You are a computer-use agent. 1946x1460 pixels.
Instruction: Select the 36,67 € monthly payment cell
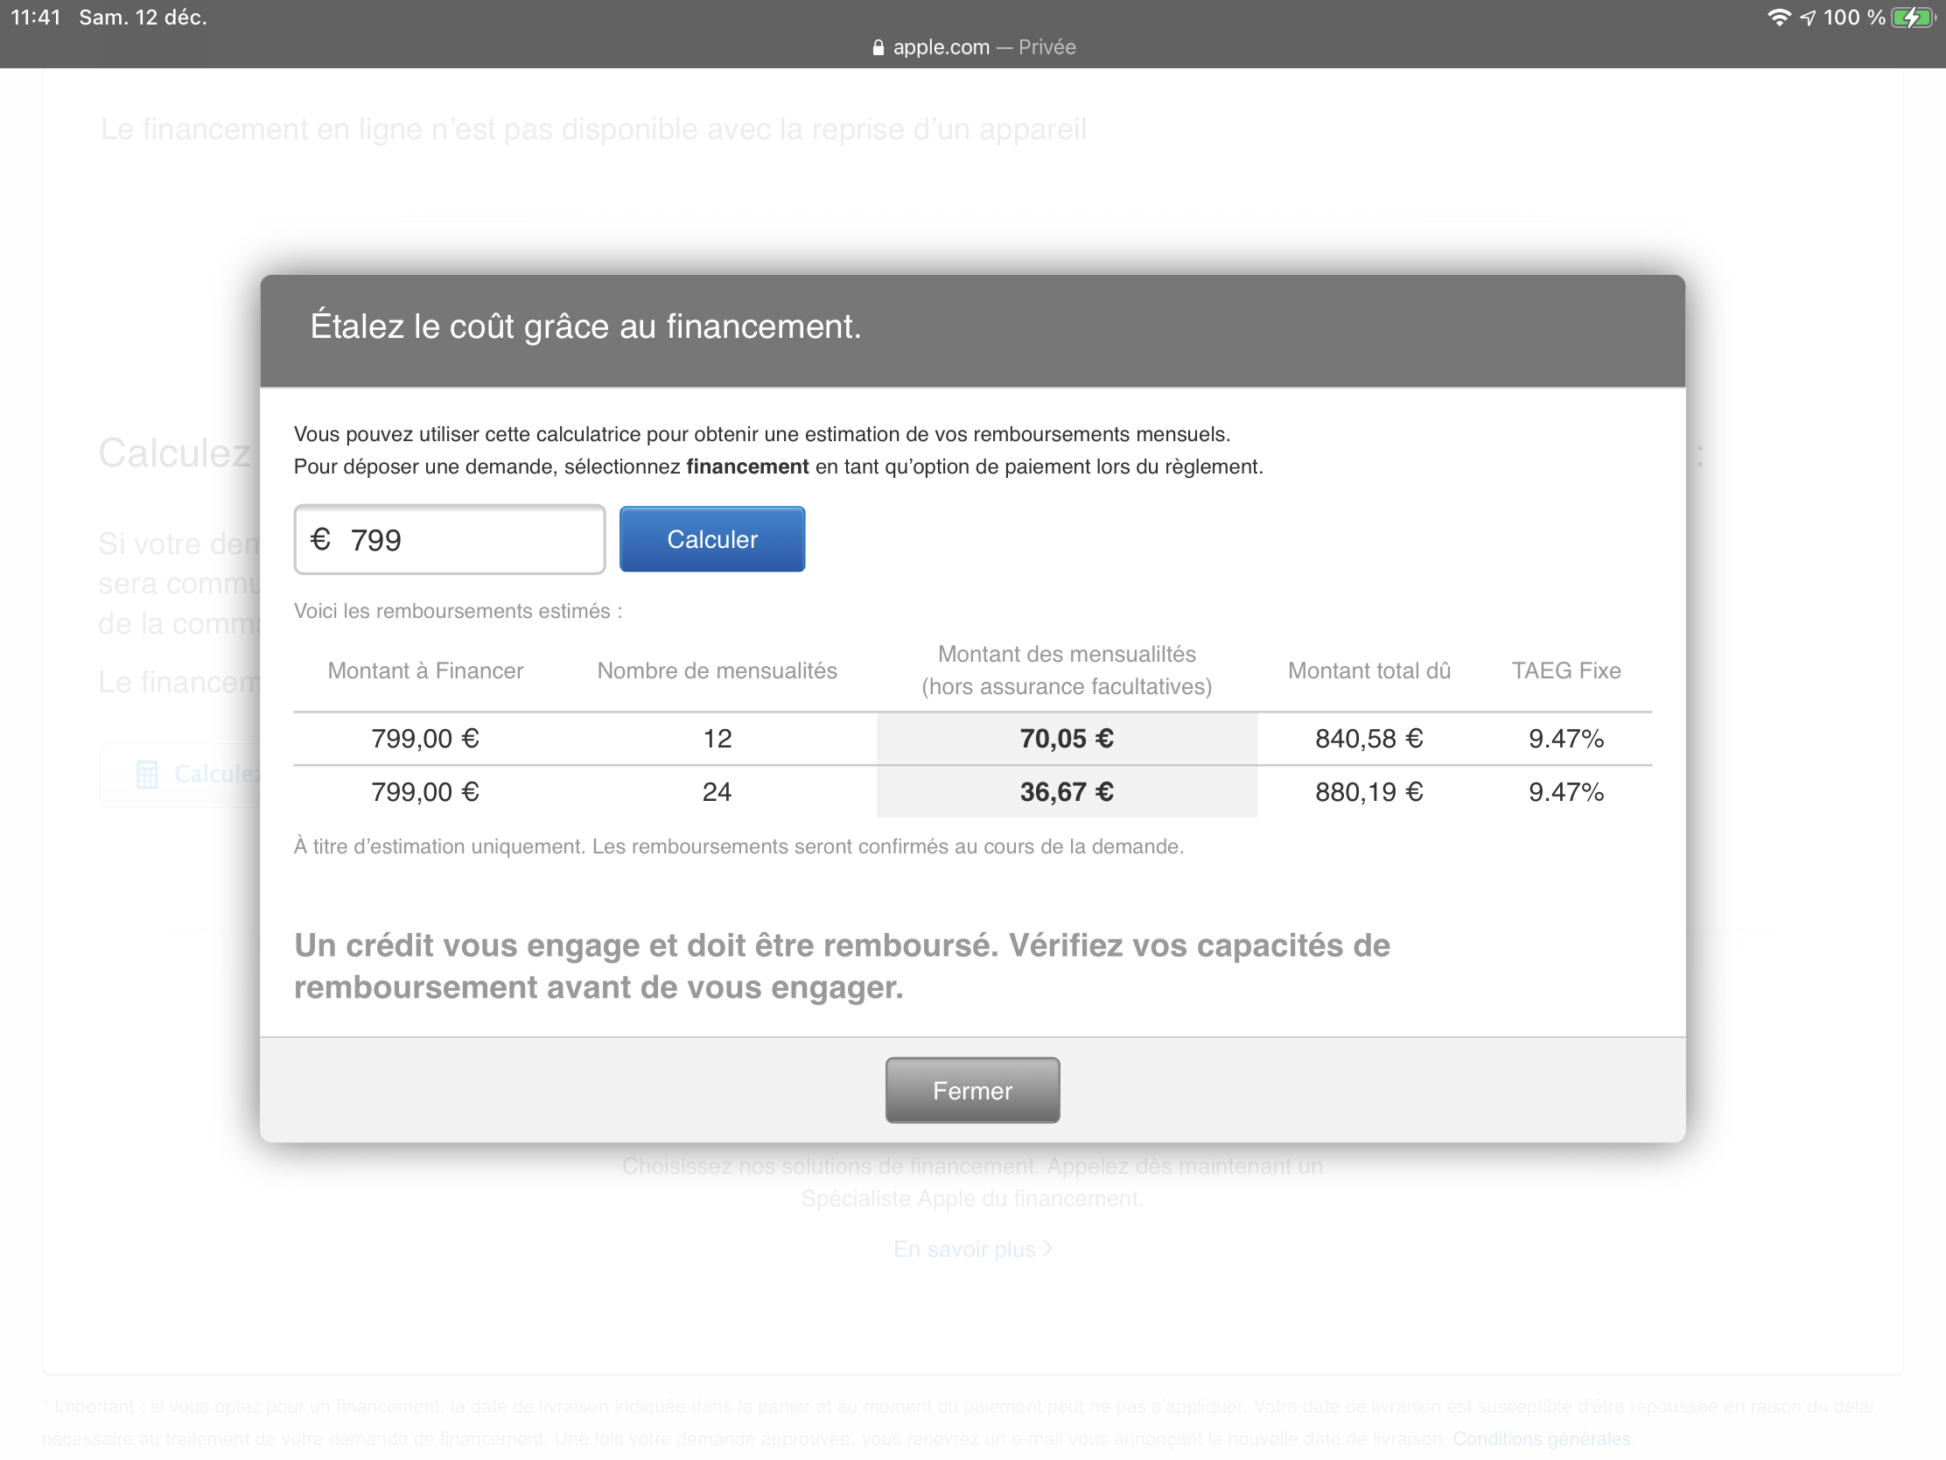[x=1067, y=791]
